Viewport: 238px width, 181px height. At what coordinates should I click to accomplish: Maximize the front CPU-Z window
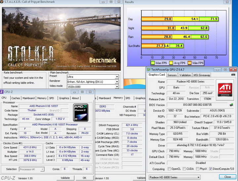coord(82,92)
